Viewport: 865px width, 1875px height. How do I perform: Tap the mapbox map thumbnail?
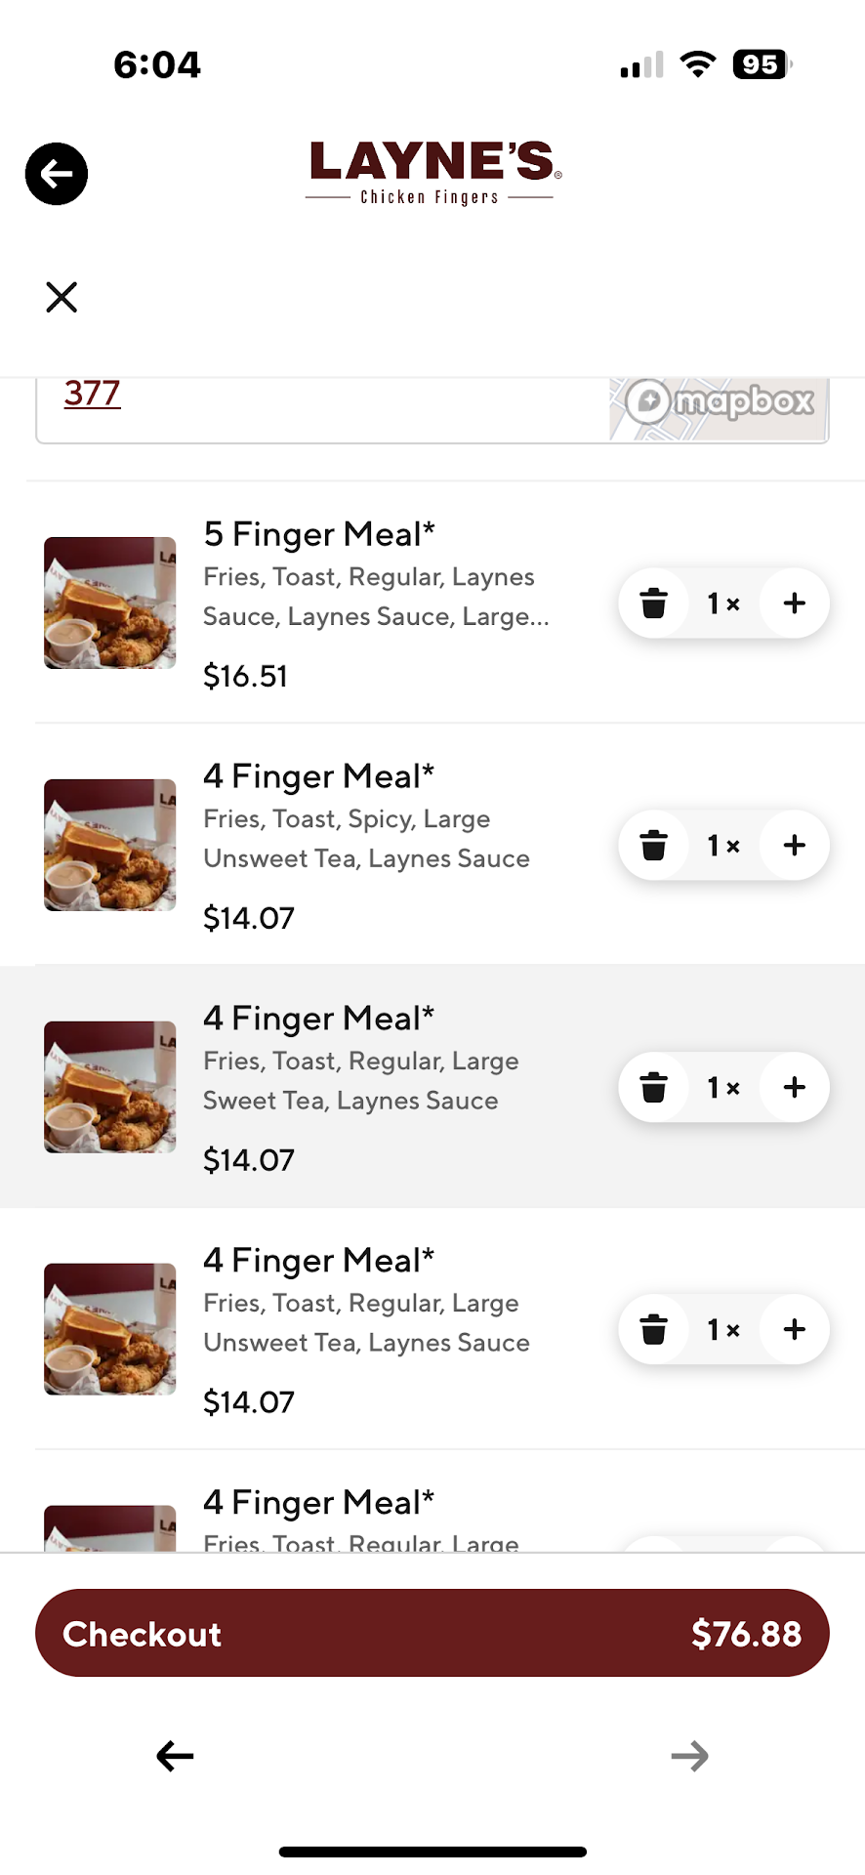tap(719, 407)
